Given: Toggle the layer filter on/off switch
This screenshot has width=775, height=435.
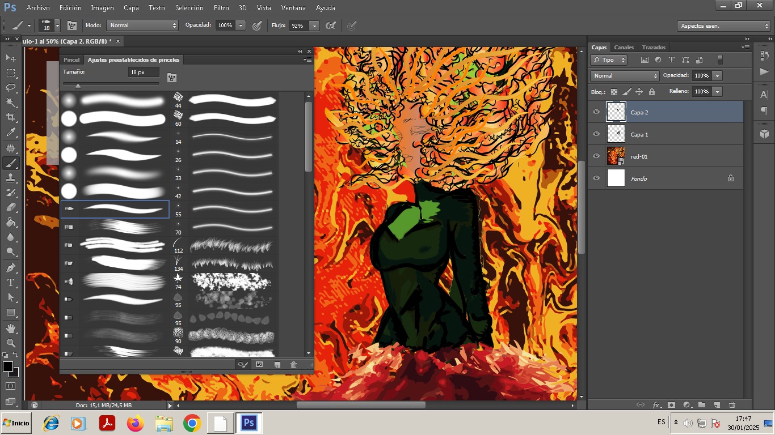Looking at the screenshot, I should pyautogui.click(x=720, y=59).
